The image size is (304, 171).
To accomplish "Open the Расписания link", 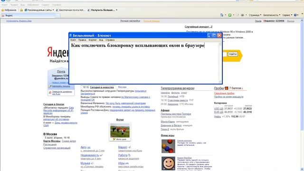I will (50, 144).
